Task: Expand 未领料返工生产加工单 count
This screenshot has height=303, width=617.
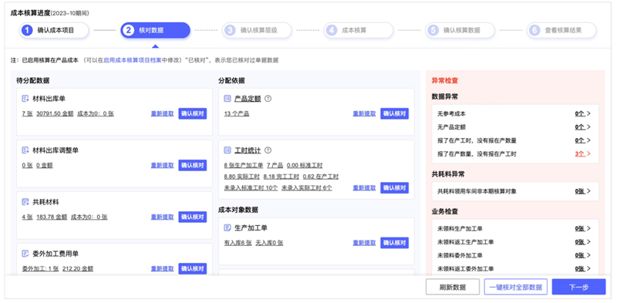Action: pyautogui.click(x=583, y=242)
